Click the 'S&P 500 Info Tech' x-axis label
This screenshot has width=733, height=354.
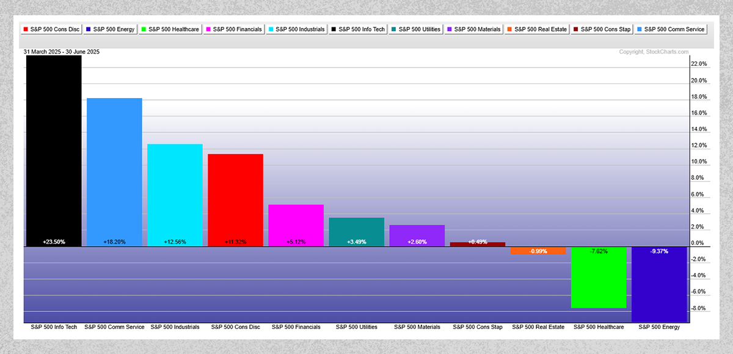coord(54,327)
